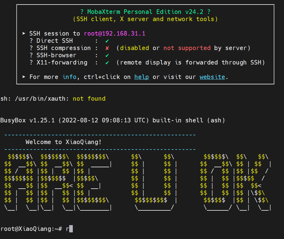Open the MobaXterm website link
The width and height of the screenshot is (284, 239).
[x=212, y=77]
